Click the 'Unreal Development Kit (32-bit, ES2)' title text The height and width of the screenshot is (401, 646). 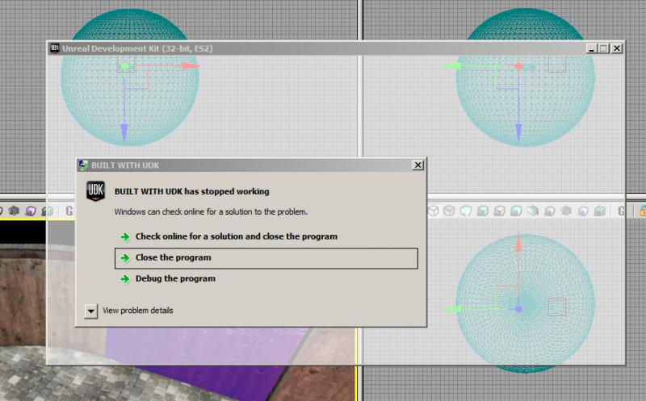pyautogui.click(x=137, y=48)
